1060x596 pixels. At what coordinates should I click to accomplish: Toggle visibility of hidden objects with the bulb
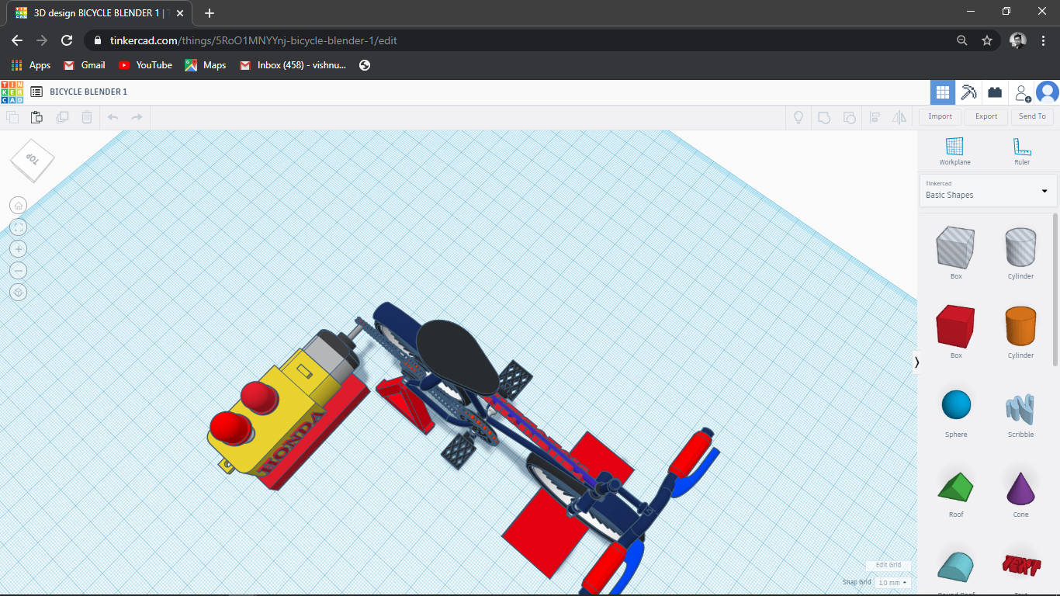[x=798, y=117]
